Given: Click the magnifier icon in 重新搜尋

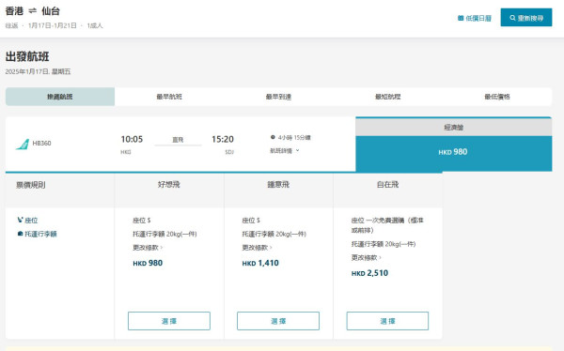Looking at the screenshot, I should pos(512,18).
